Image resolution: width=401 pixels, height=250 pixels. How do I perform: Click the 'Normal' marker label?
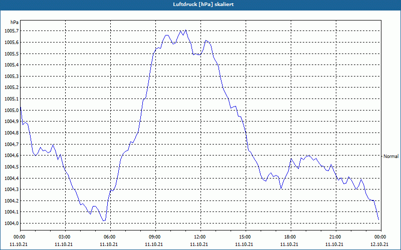[x=391, y=156]
